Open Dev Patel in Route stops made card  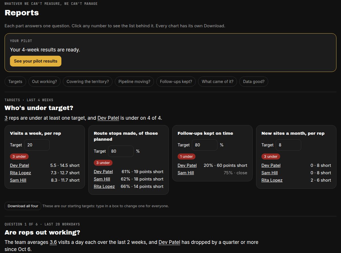point(103,172)
